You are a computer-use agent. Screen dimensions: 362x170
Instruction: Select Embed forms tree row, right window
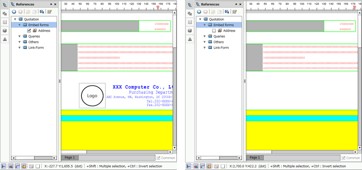(219, 25)
